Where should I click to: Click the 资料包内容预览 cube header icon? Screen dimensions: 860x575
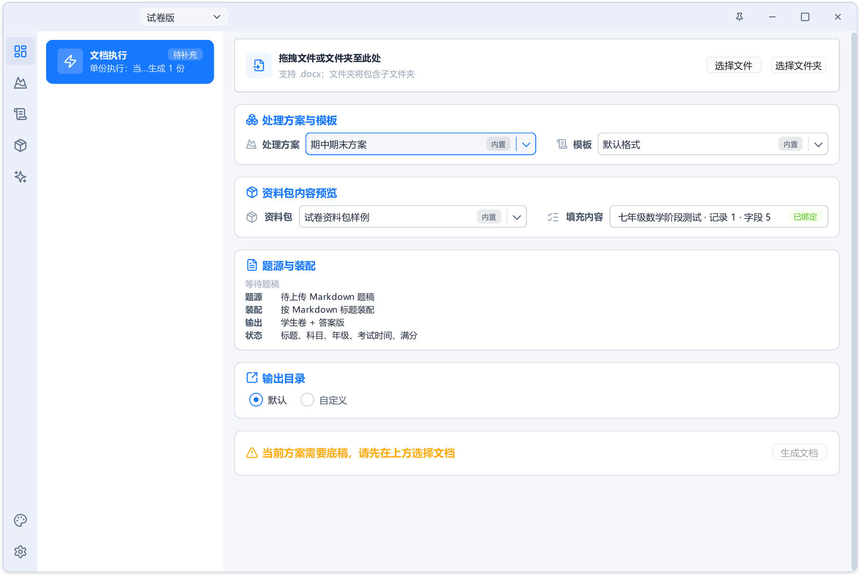pyautogui.click(x=252, y=192)
